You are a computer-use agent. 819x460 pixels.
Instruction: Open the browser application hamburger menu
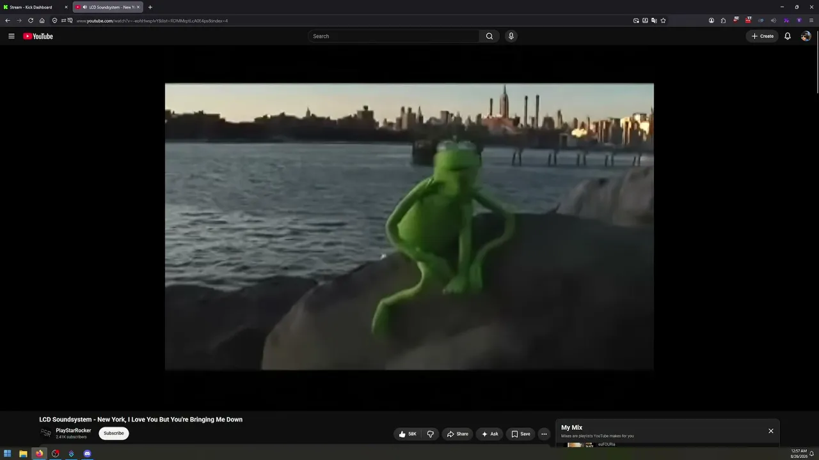point(811,20)
